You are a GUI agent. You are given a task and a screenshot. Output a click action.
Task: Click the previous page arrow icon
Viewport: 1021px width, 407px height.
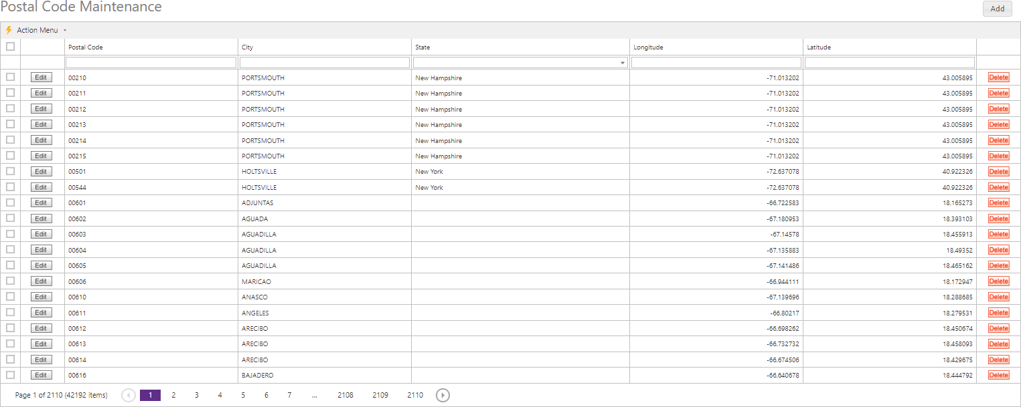click(129, 395)
